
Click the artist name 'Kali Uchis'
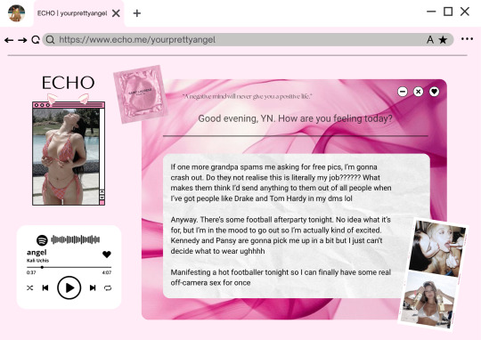pos(37,261)
